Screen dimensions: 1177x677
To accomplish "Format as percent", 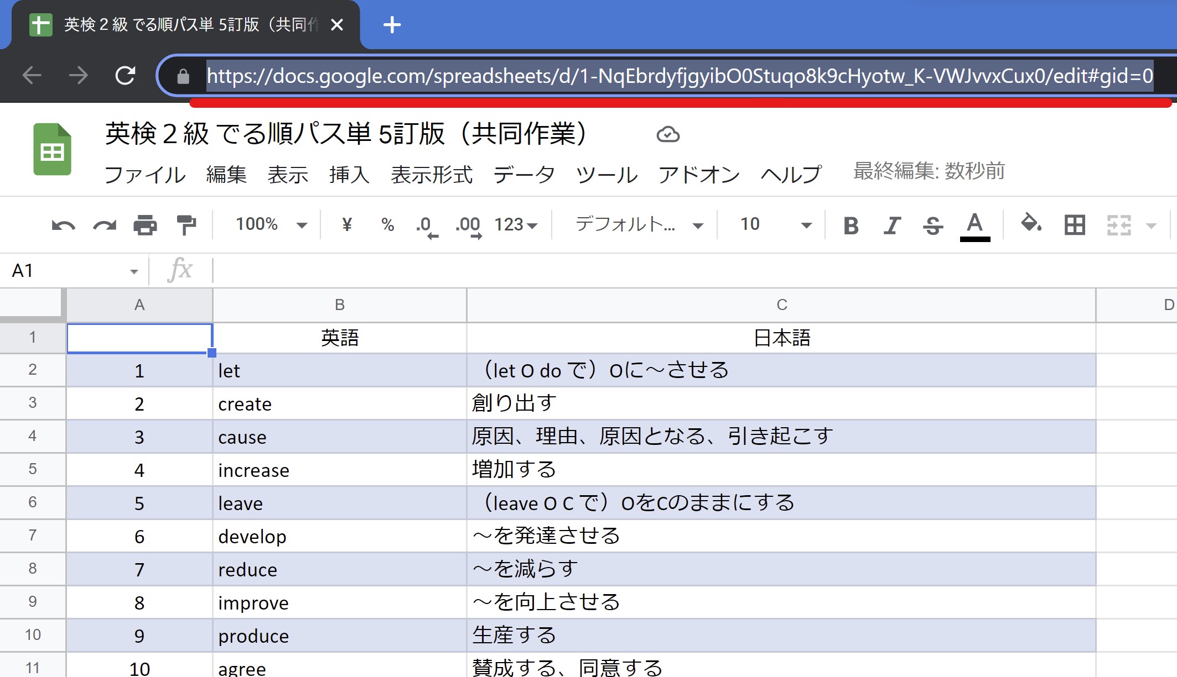I will 387,224.
